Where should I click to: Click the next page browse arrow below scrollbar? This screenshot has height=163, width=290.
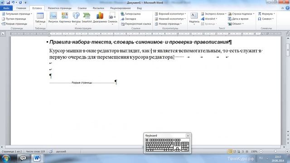pyautogui.click(x=288, y=143)
